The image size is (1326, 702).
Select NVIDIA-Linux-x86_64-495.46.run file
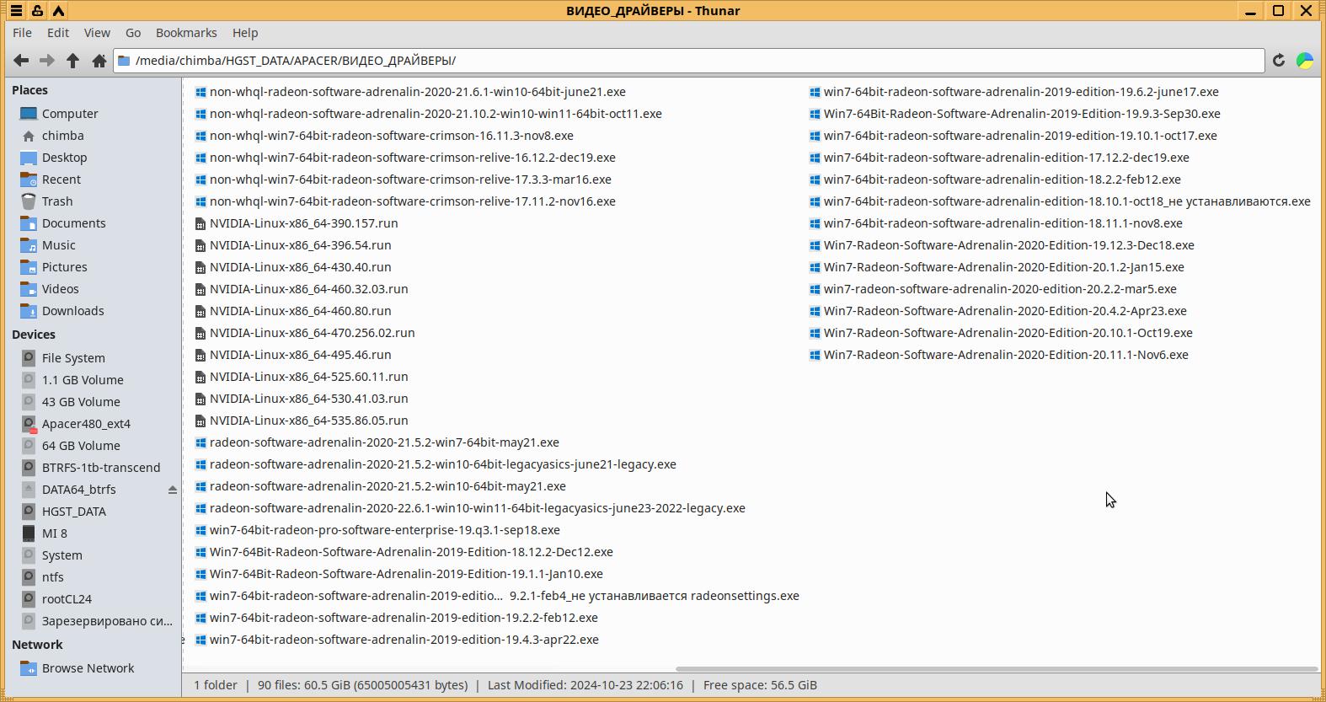click(301, 355)
